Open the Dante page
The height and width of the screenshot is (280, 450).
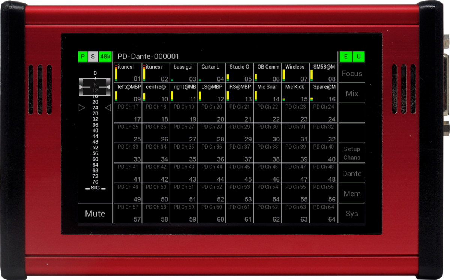pyautogui.click(x=352, y=173)
